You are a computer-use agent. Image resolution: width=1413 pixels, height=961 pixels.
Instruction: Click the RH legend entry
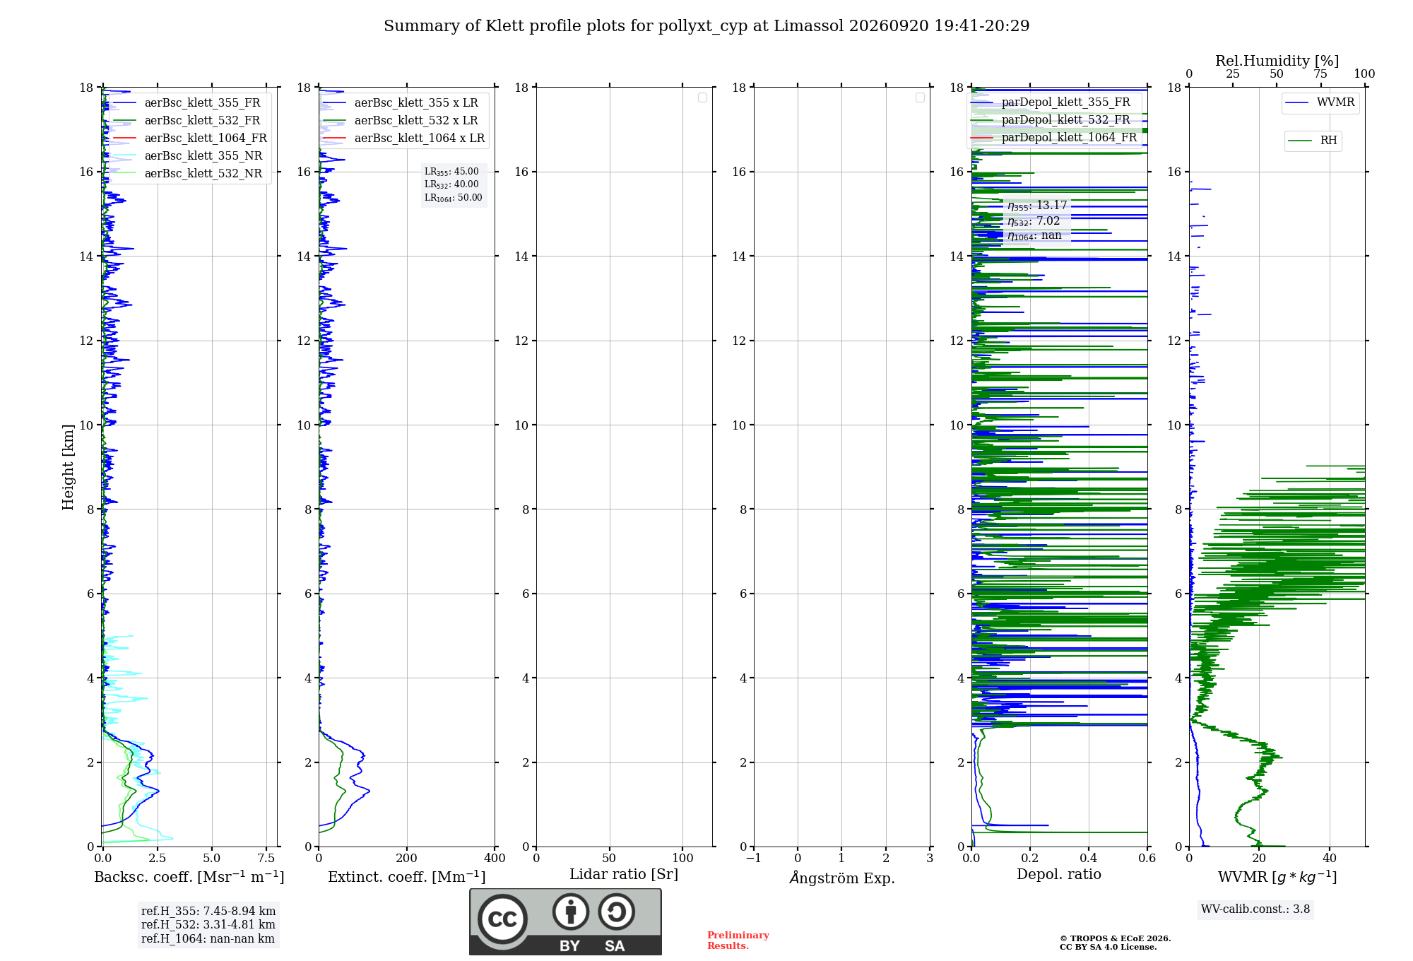pos(1313,141)
